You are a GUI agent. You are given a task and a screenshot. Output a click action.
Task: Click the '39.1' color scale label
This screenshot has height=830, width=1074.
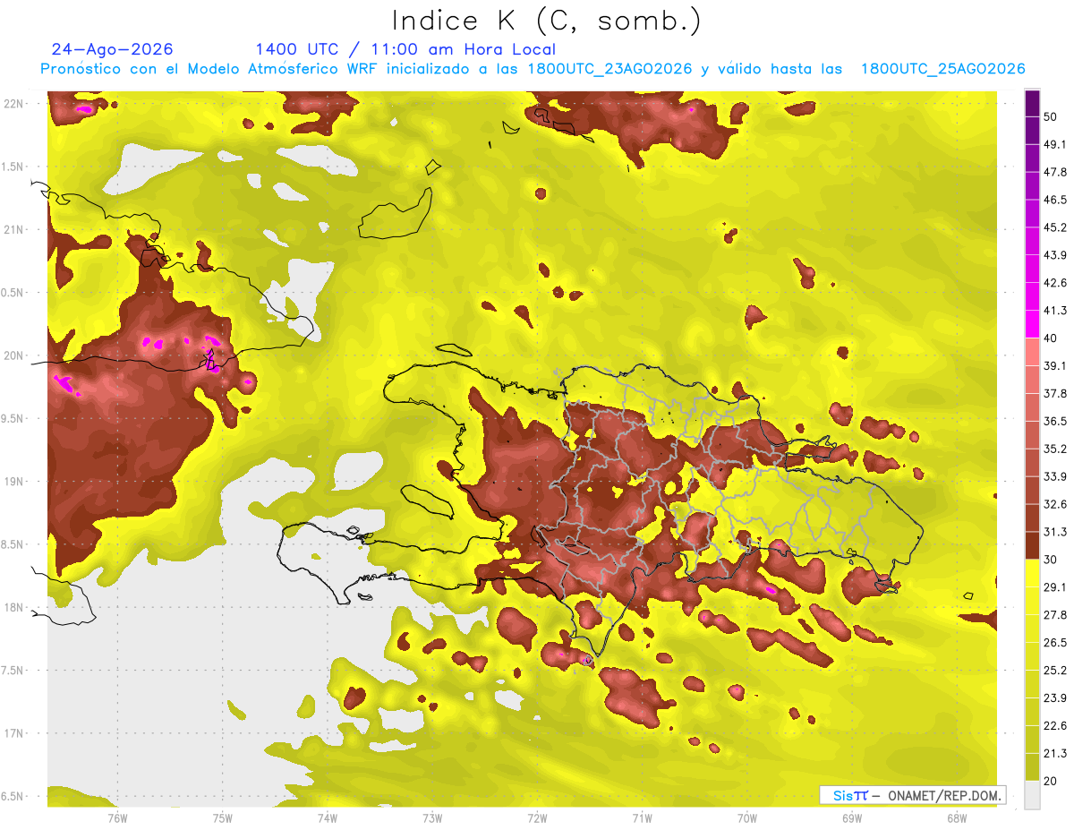[x=1054, y=365]
